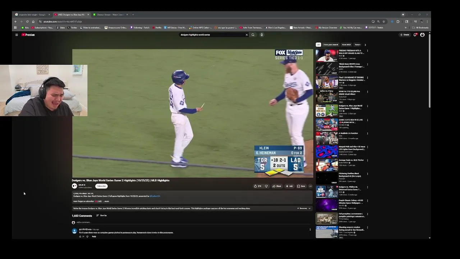Open the Chrome apps grid shortcut
Viewport: 460px width, 259px height.
point(15,28)
